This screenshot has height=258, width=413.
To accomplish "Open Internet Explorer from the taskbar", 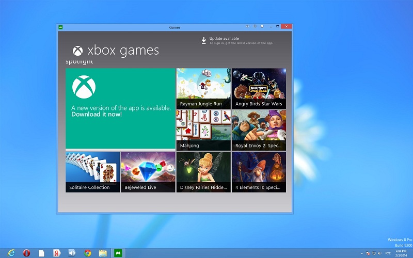I will click(11, 253).
